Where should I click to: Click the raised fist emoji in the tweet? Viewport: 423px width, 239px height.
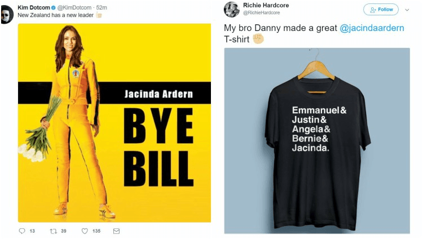(258, 39)
